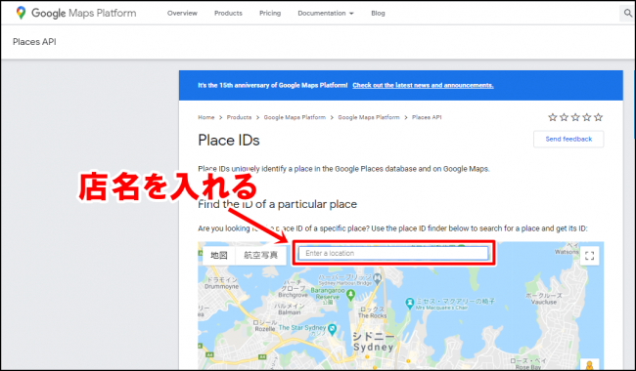Viewport: 636px width, 371px height.
Task: Click The Star Sydney map marker
Action: pyautogui.click(x=333, y=329)
